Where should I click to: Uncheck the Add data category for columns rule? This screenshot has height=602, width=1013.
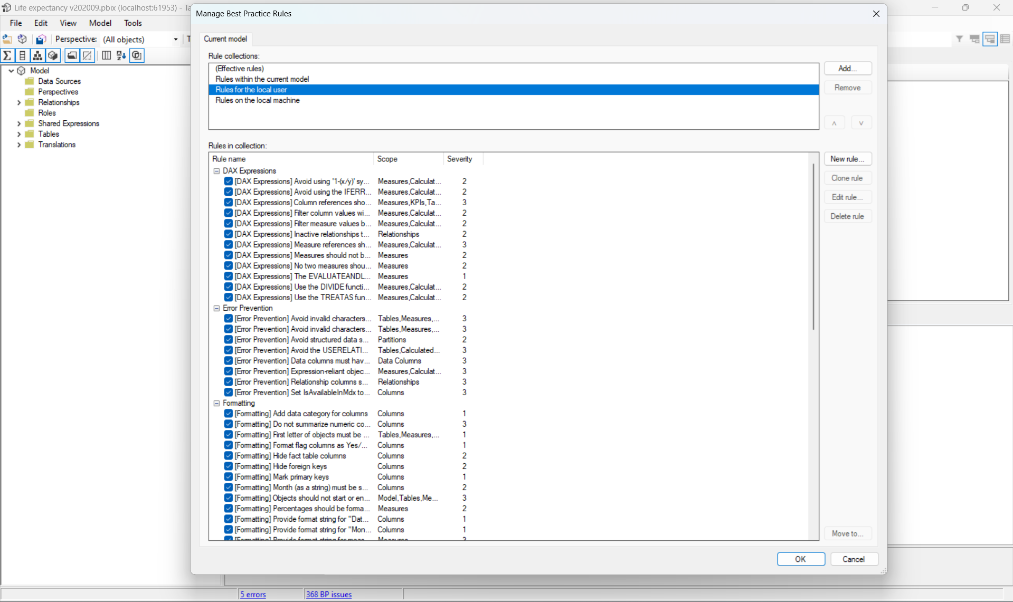[229, 414]
